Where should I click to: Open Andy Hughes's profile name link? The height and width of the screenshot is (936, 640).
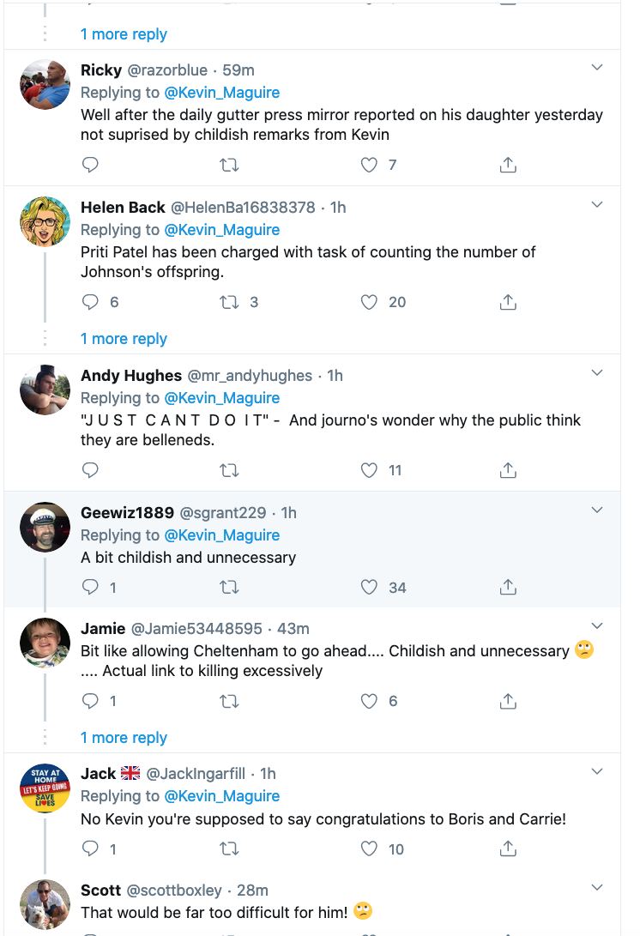(131, 376)
